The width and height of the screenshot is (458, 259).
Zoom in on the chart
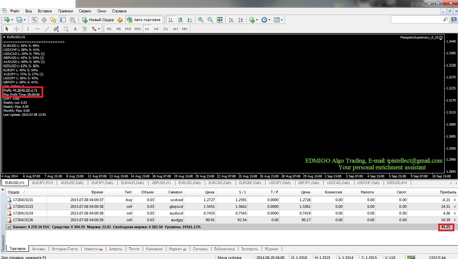[x=201, y=20]
